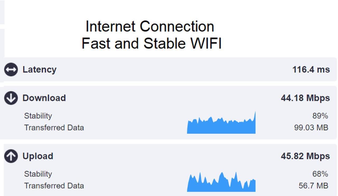Select the Latency label
The width and height of the screenshot is (338, 196).
click(x=39, y=70)
